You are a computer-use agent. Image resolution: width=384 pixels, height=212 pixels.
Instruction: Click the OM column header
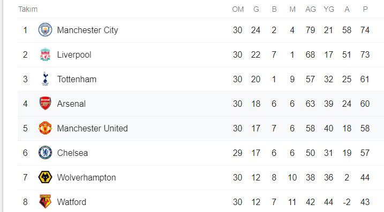(238, 9)
